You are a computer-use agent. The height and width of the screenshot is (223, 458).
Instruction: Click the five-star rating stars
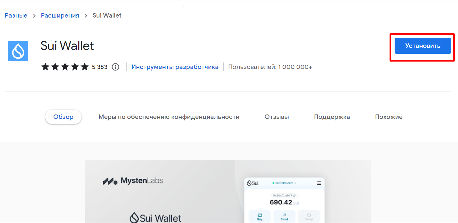point(65,67)
